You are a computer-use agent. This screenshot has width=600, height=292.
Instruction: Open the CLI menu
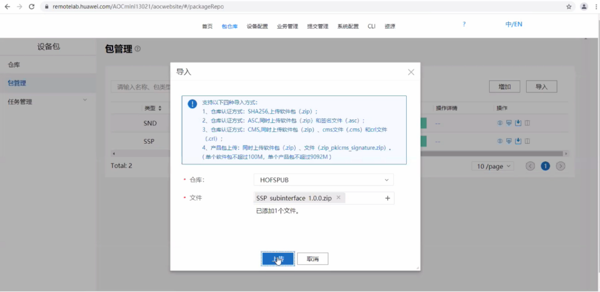(x=371, y=27)
